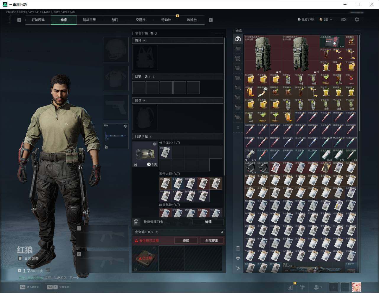The image size is (379, 293).
Task: Click the 全部移出 button
Action: coord(212,240)
